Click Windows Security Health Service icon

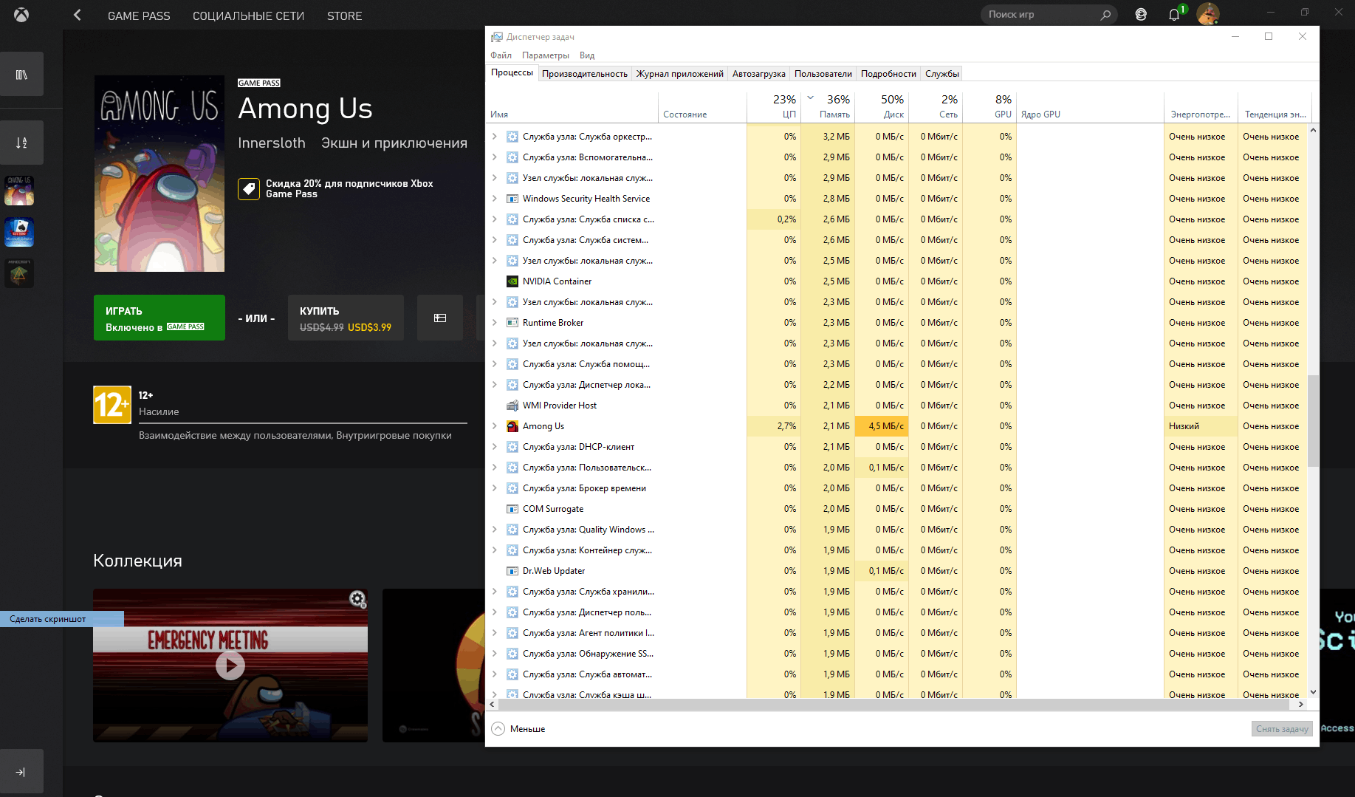(512, 199)
